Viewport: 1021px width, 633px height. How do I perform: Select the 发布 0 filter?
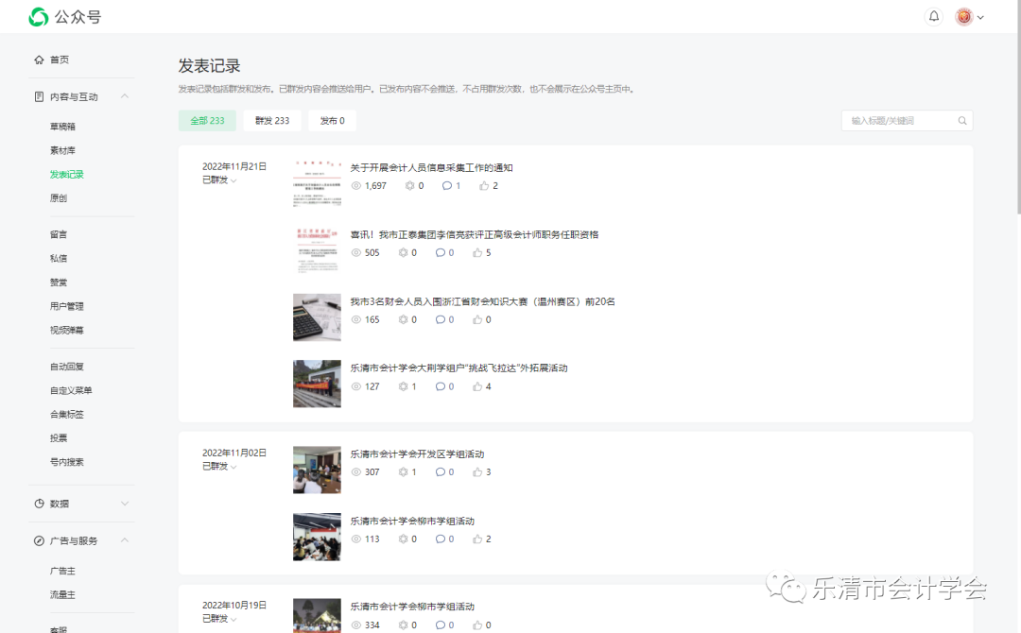pyautogui.click(x=332, y=120)
